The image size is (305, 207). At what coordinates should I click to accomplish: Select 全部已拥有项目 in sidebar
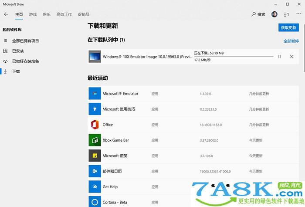pos(25,41)
